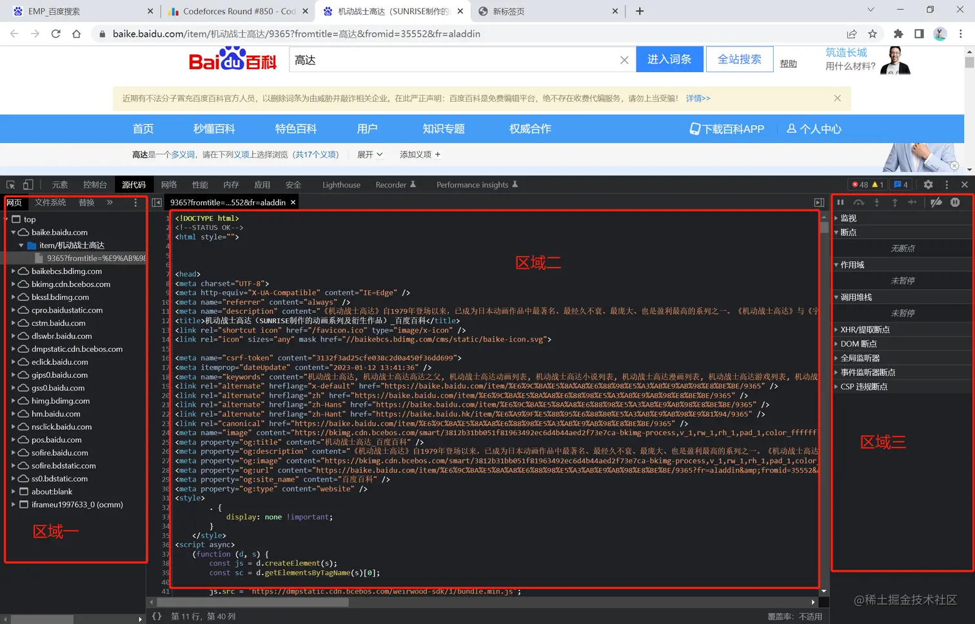Open DevTools settings gear

[928, 184]
